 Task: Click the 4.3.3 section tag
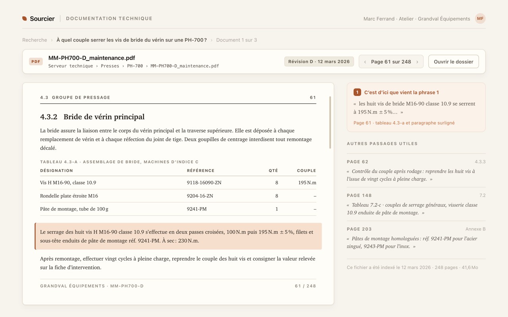tap(480, 162)
